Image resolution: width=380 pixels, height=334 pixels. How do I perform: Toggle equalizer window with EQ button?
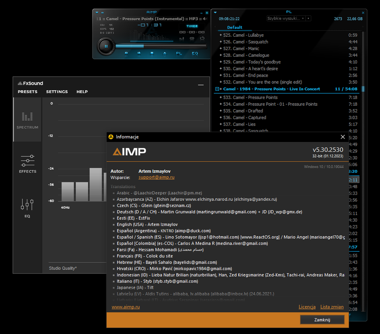(195, 53)
